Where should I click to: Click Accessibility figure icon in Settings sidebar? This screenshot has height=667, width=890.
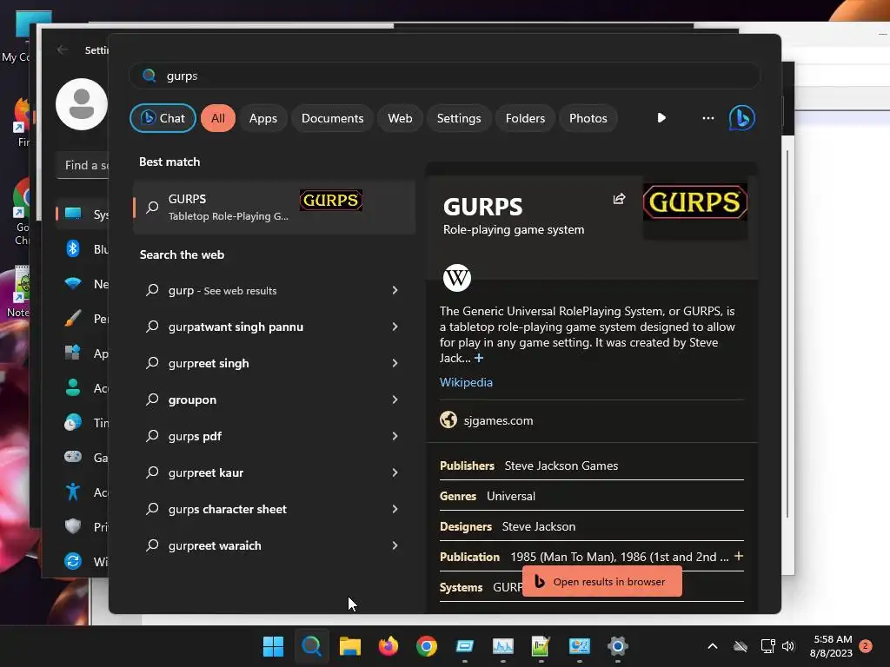(x=73, y=492)
